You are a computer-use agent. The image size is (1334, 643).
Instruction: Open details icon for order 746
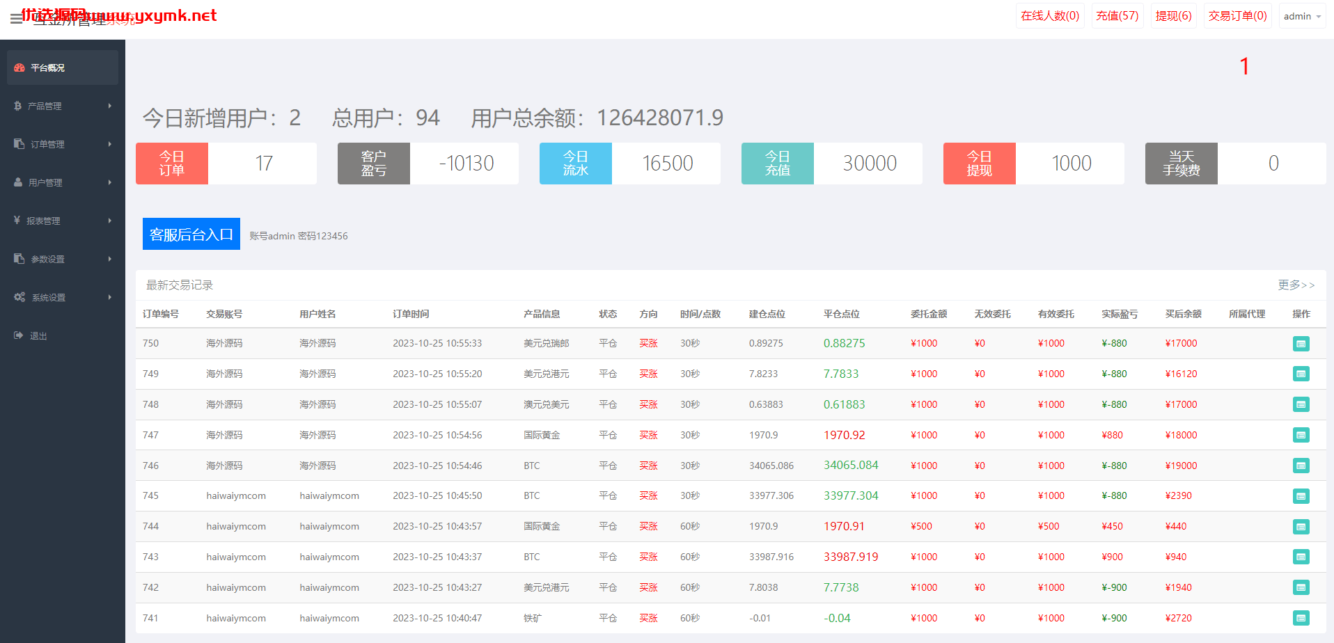[x=1301, y=466]
